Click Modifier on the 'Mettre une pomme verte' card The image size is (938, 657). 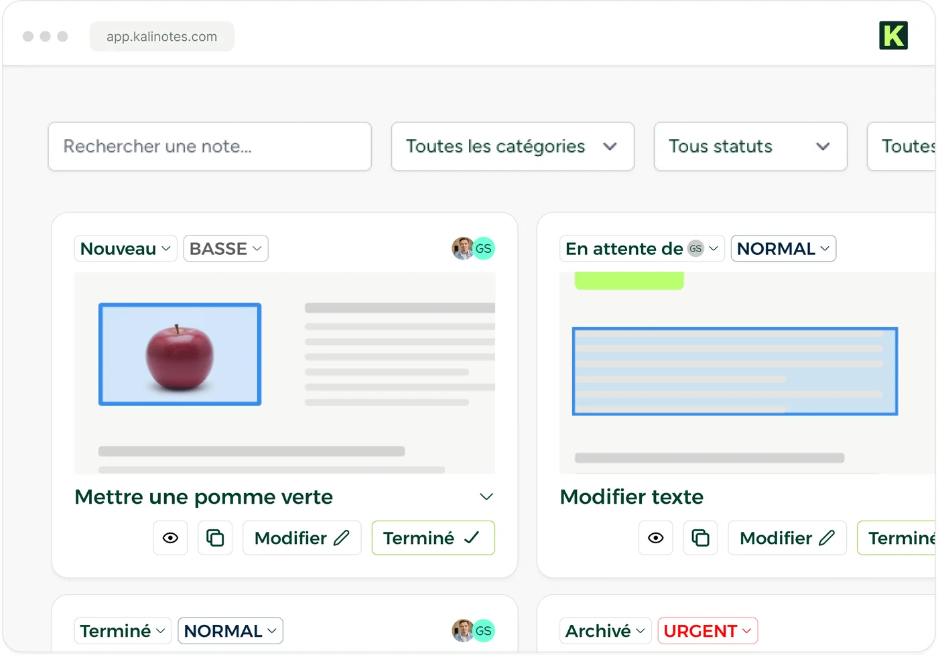pyautogui.click(x=301, y=538)
